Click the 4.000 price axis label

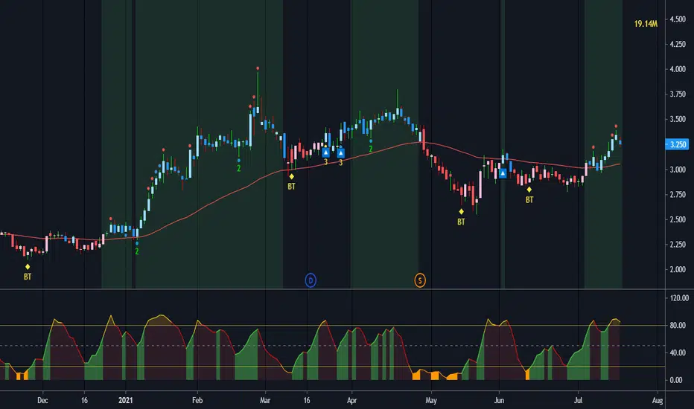[x=678, y=69]
